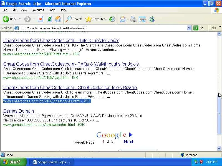Go to result page 3
The width and height of the screenshot is (222, 166).
[112, 142]
